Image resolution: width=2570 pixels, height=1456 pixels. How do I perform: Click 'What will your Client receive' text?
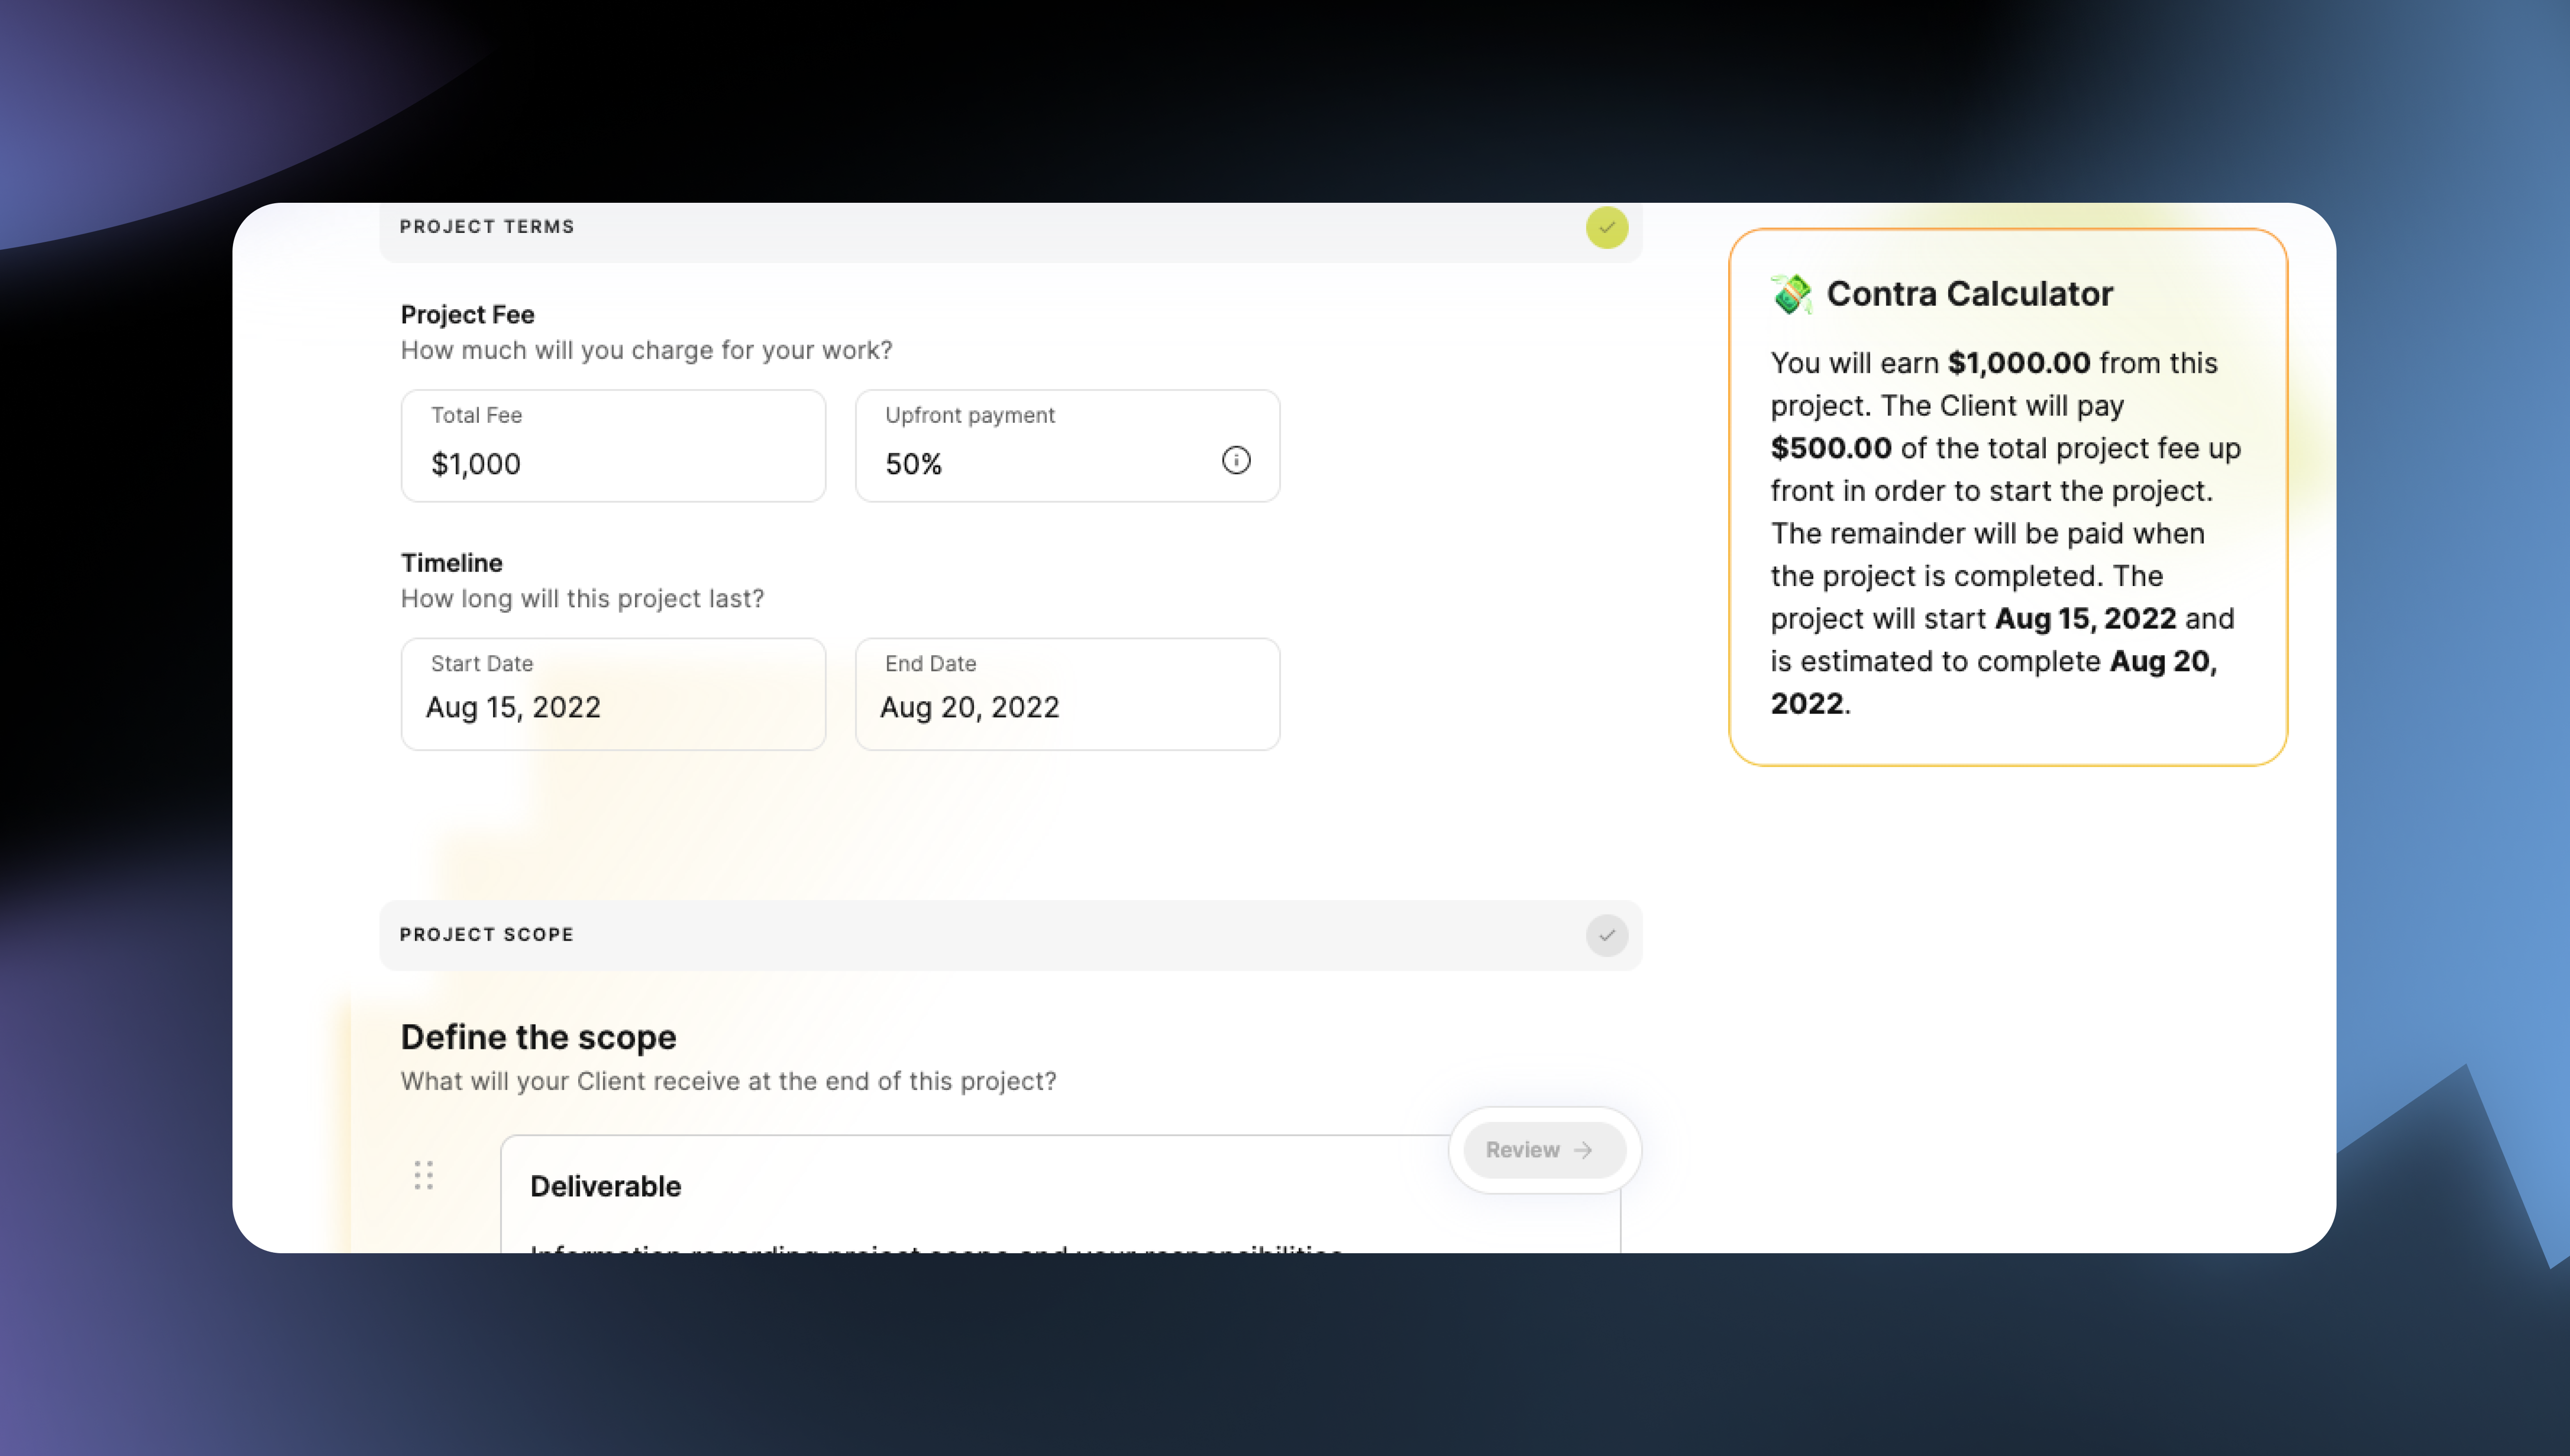coord(728,1082)
